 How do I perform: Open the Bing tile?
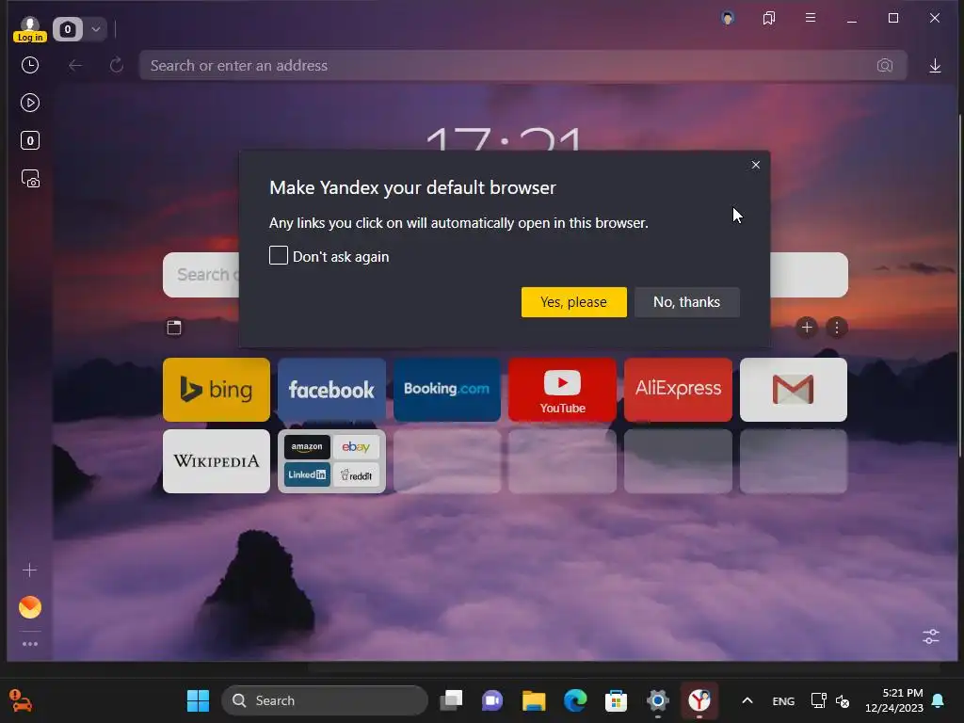(217, 390)
